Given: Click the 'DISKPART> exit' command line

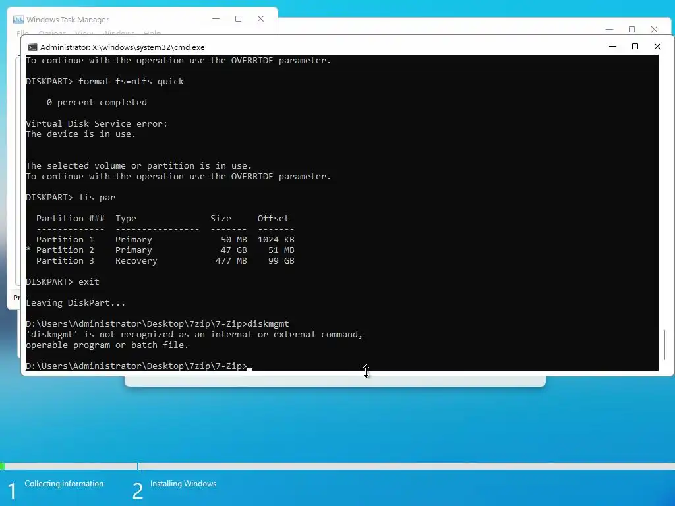Looking at the screenshot, I should (63, 282).
